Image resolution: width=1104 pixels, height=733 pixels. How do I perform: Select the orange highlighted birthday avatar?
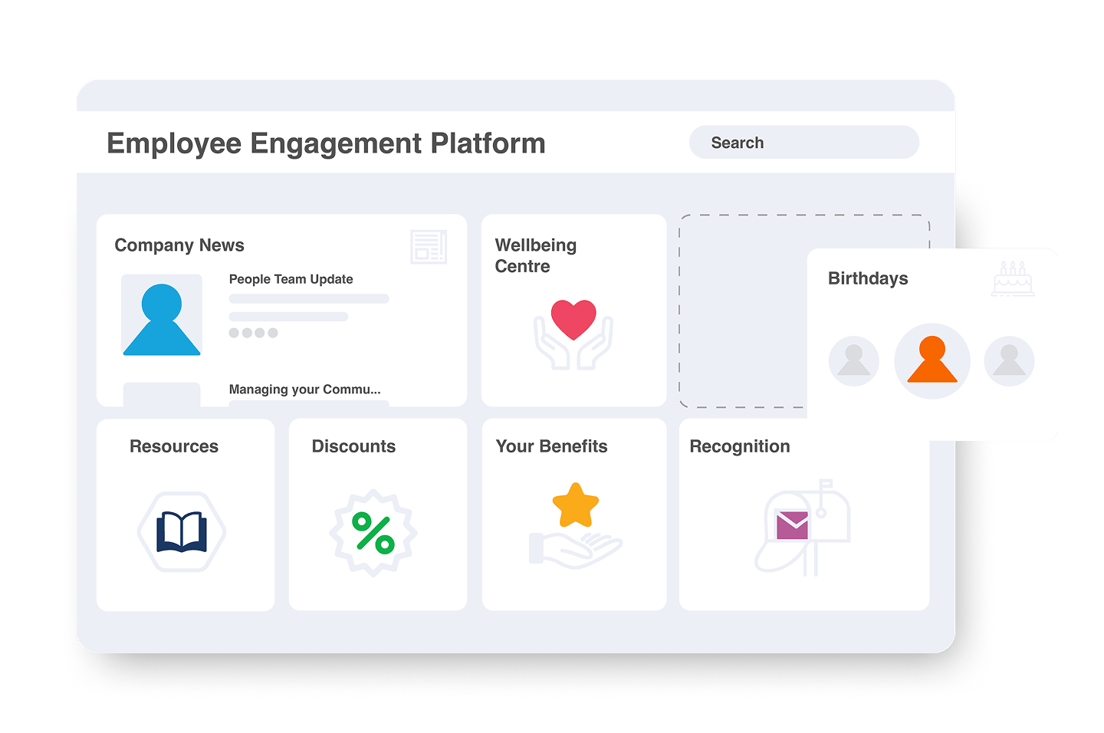point(932,360)
